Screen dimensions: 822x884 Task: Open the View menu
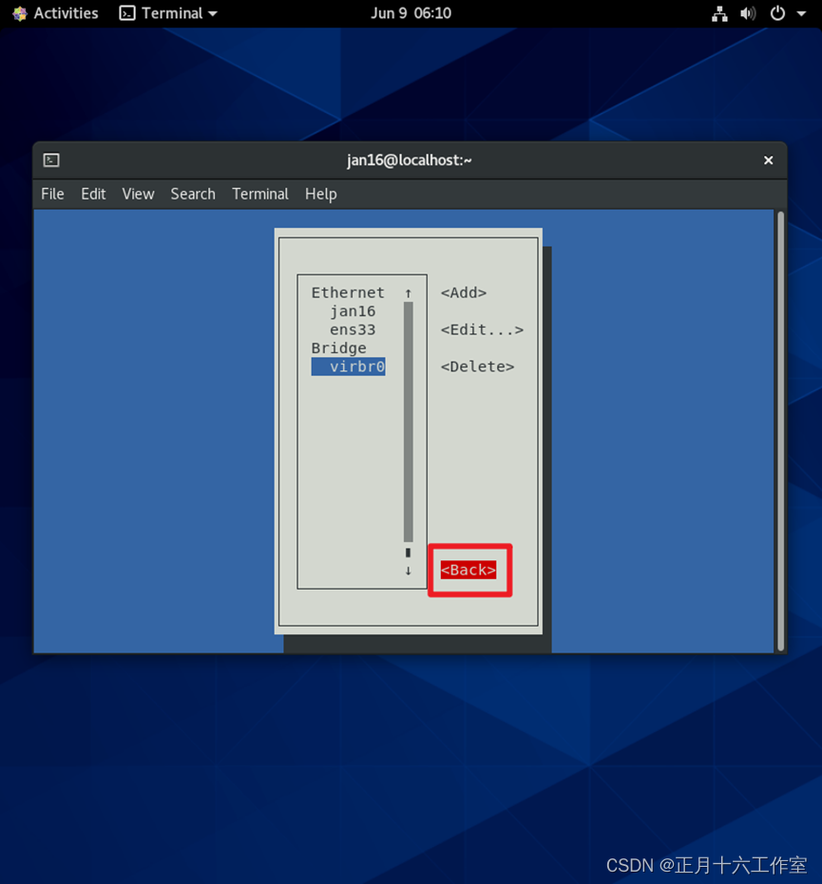pos(138,194)
